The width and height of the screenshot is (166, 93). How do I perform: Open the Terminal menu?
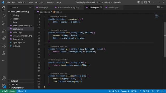point(50,2)
